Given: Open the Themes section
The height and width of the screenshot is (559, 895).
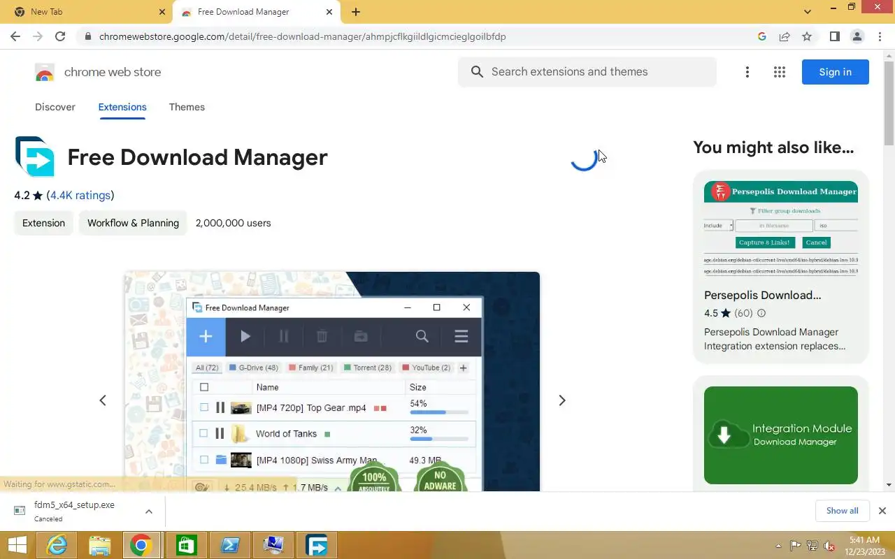Looking at the screenshot, I should tap(187, 107).
